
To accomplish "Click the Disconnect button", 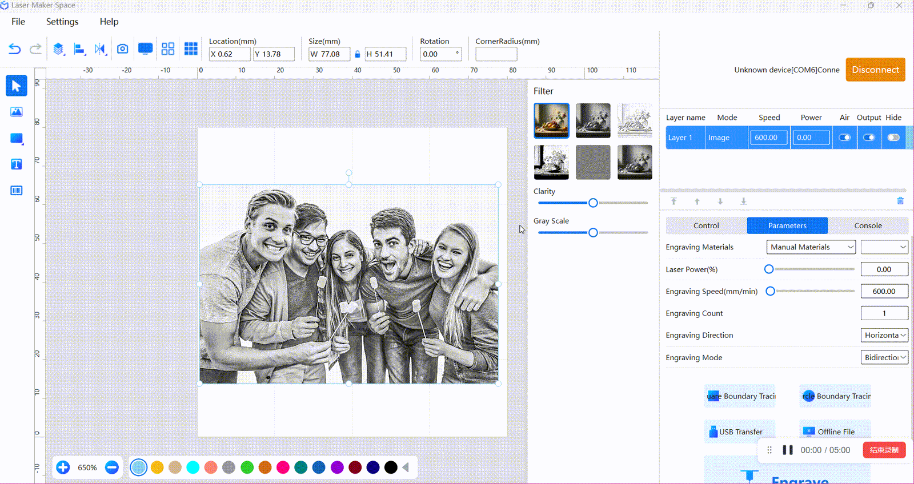I will click(875, 70).
